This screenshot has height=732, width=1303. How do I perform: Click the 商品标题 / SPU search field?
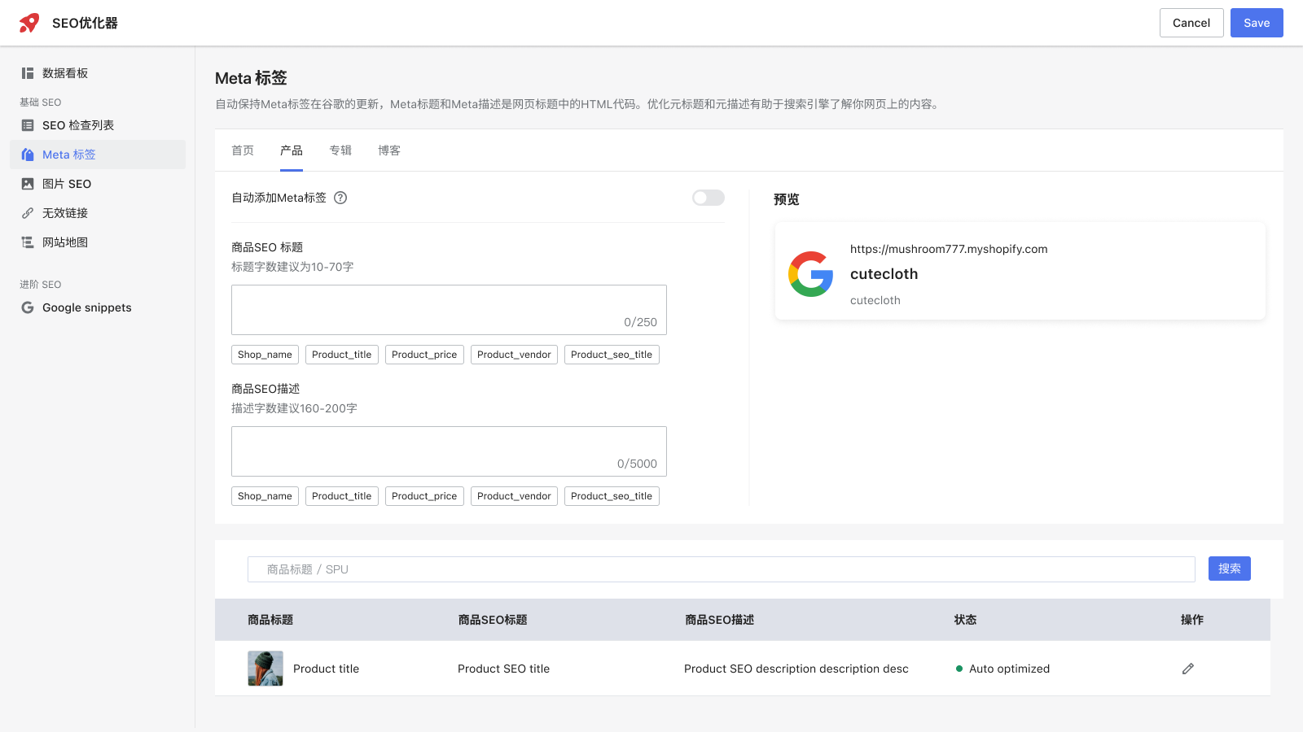722,569
